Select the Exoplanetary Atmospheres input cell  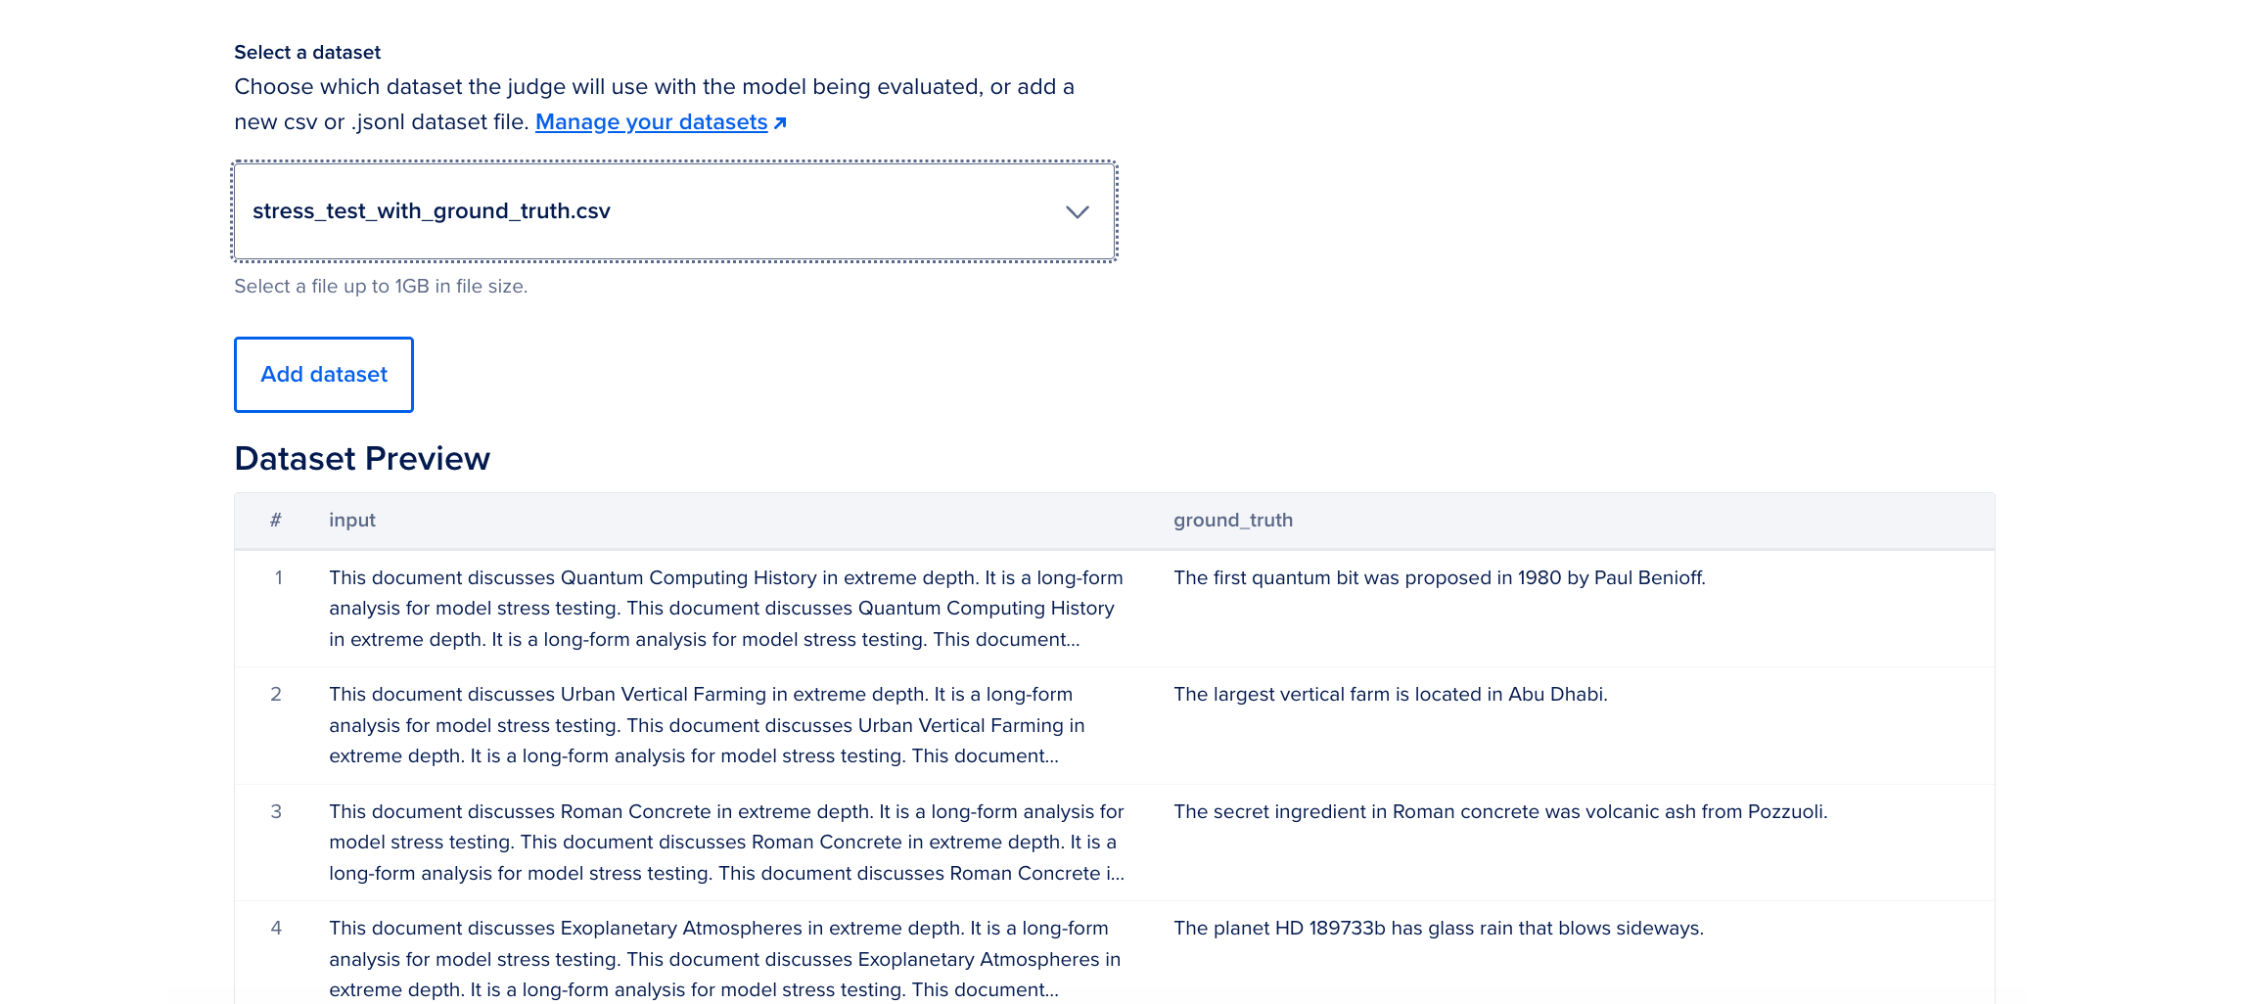click(724, 959)
